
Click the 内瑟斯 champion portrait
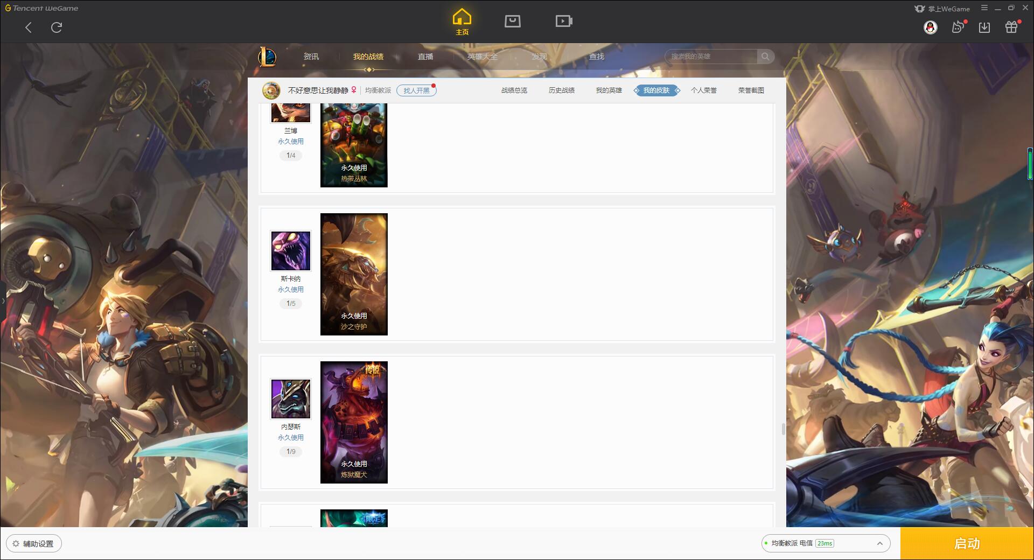[291, 399]
